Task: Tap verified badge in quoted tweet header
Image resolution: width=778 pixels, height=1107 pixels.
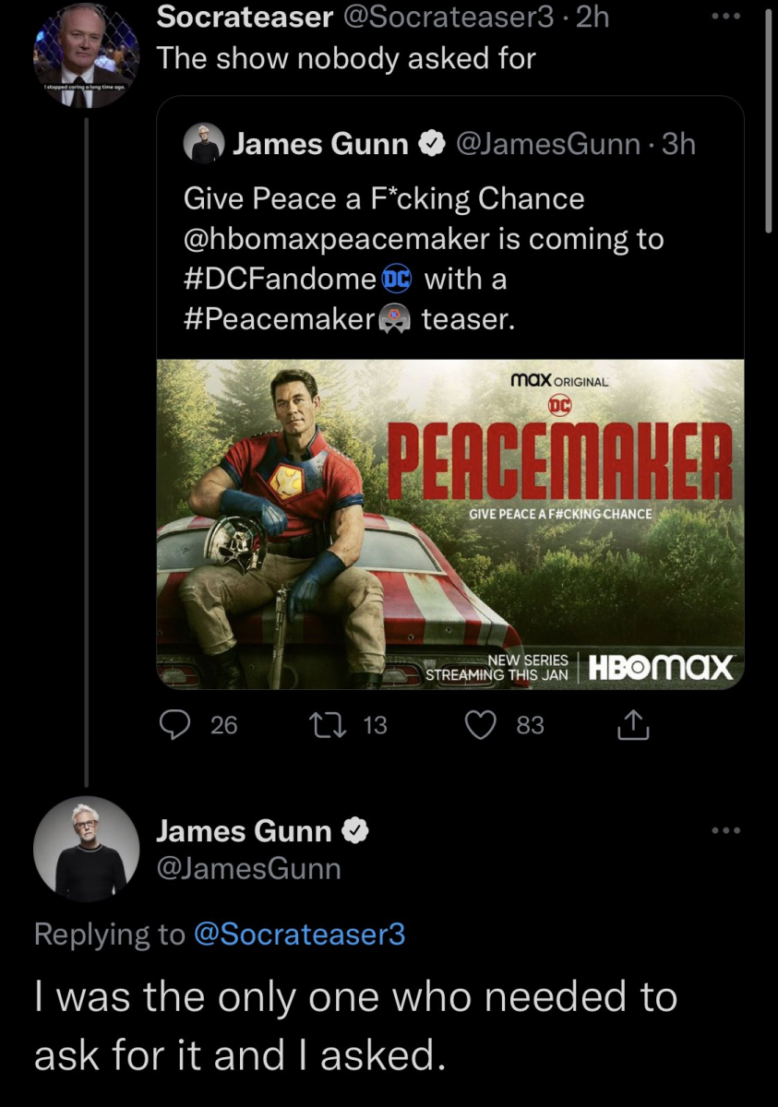Action: click(x=431, y=144)
